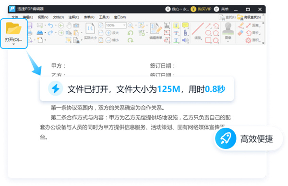Click the send email envelope icon
Viewport: 288px width, 186px height.
[x=40, y=25]
